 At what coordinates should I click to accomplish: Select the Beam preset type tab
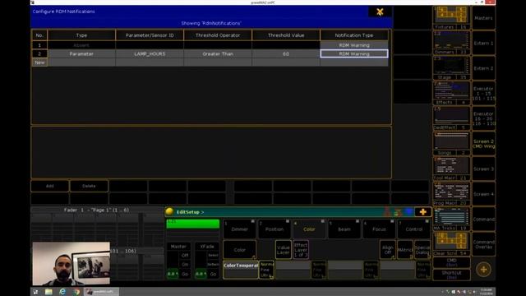(344, 229)
